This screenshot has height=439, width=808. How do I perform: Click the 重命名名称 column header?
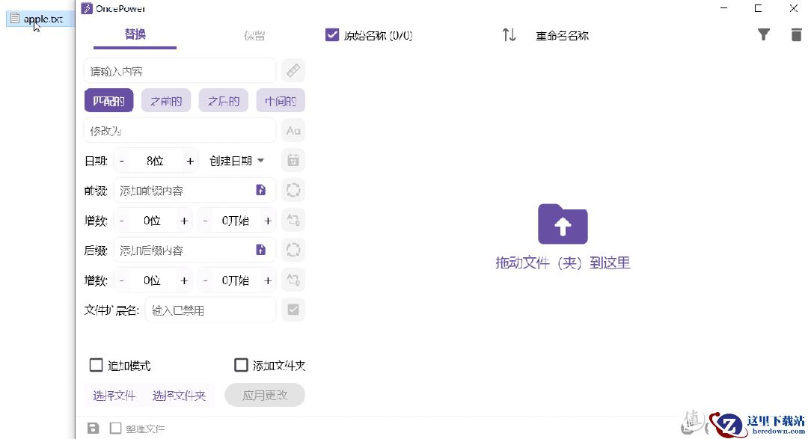point(562,36)
